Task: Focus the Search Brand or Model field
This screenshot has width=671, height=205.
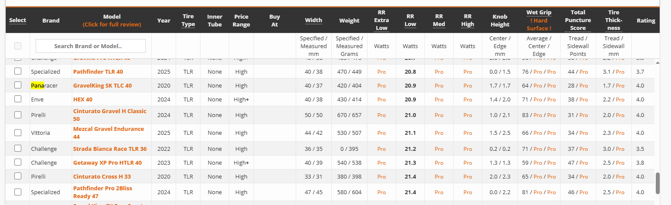Action: (x=90, y=46)
